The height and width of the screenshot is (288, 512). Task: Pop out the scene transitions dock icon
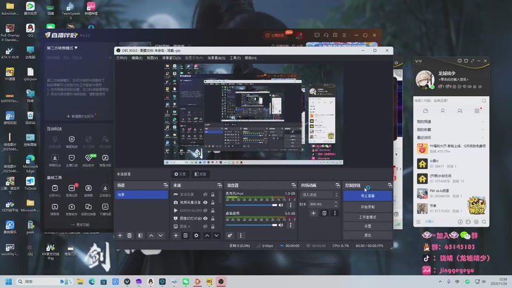click(x=338, y=185)
